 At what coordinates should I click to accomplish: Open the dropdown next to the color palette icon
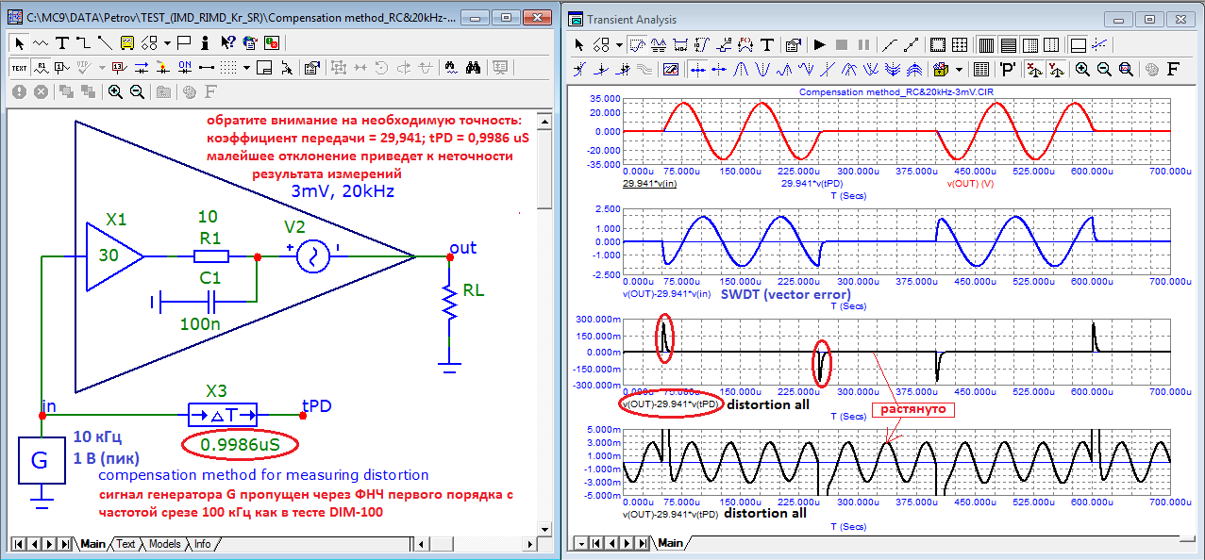click(959, 69)
